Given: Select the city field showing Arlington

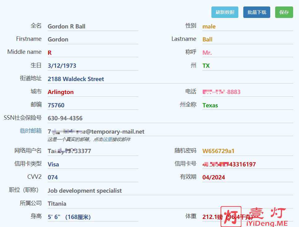Looking at the screenshot, I should coord(93,92).
